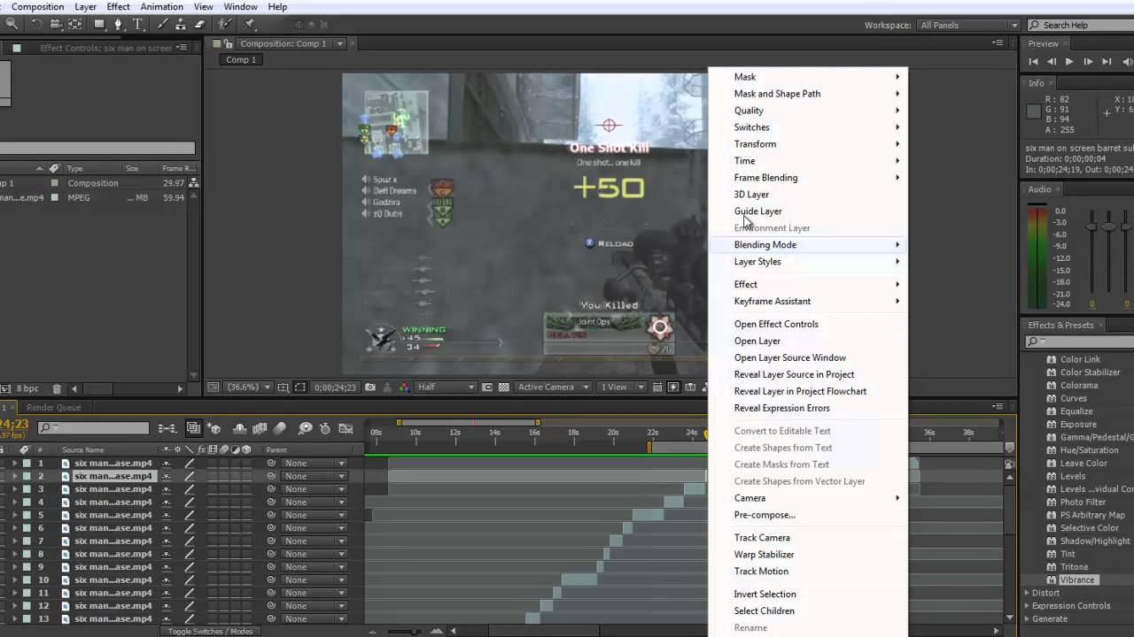
Task: Select the Rectangle shape tool
Action: 100,24
